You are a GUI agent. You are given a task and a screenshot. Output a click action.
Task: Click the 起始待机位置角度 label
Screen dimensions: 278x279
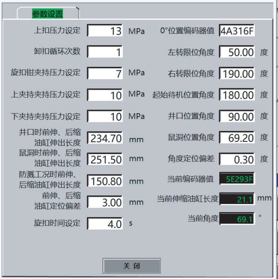point(183,95)
